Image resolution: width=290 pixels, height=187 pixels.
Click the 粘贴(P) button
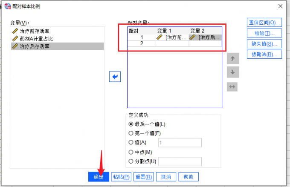pos(121,177)
